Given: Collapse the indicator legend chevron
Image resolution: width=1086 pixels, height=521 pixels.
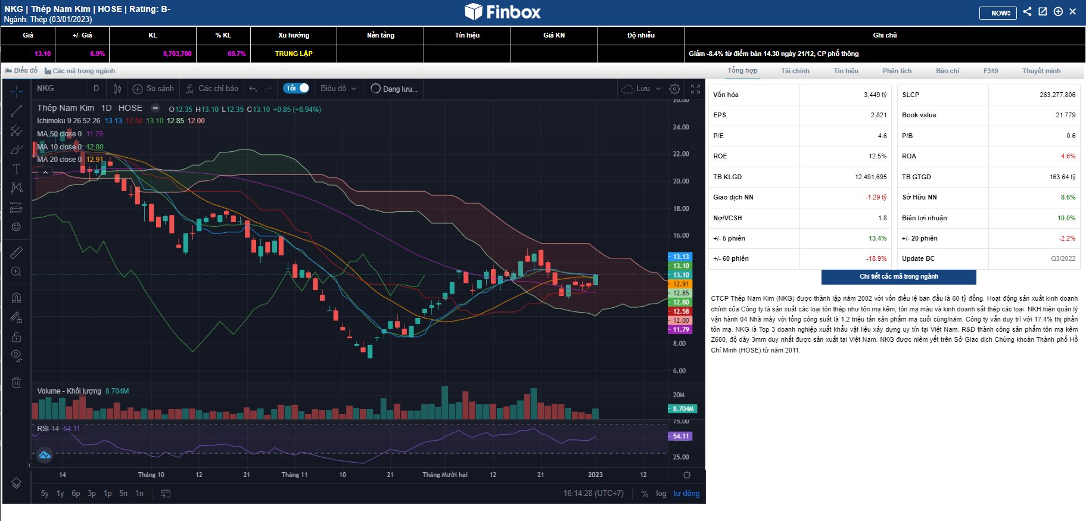Looking at the screenshot, I should (x=45, y=173).
